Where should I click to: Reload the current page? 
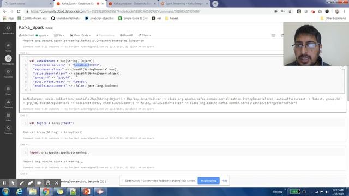(x=19, y=11)
